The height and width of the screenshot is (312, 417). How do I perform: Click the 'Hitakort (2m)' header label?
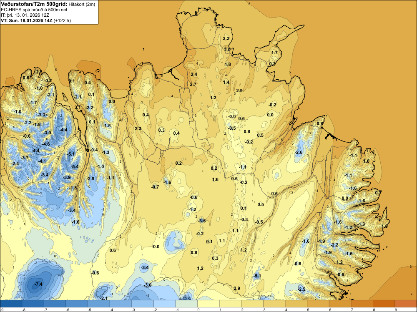[x=82, y=4]
